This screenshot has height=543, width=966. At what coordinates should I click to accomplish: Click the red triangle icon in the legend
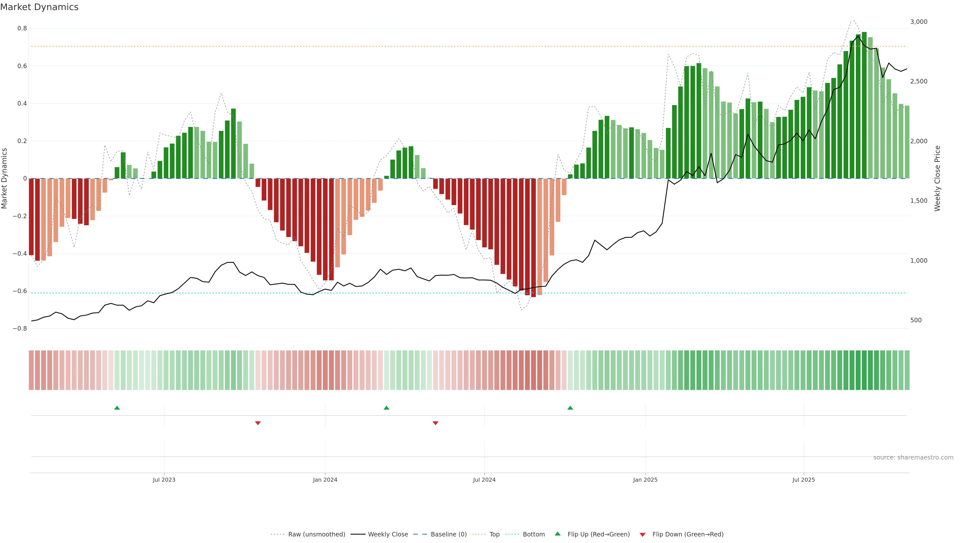(642, 535)
